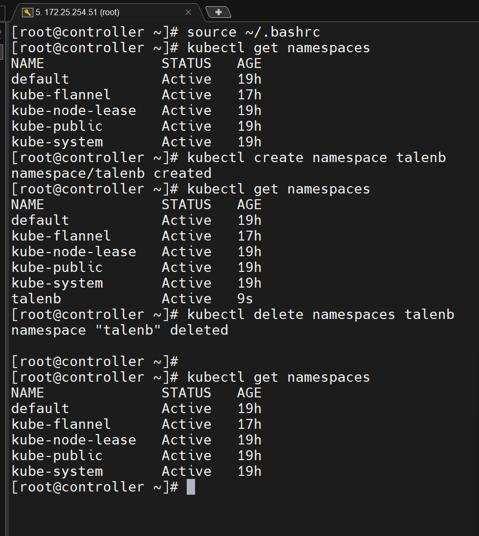Image resolution: width=479 pixels, height=536 pixels.
Task: Click the 'namespace "talenb" deleted' output line
Action: tap(120, 330)
